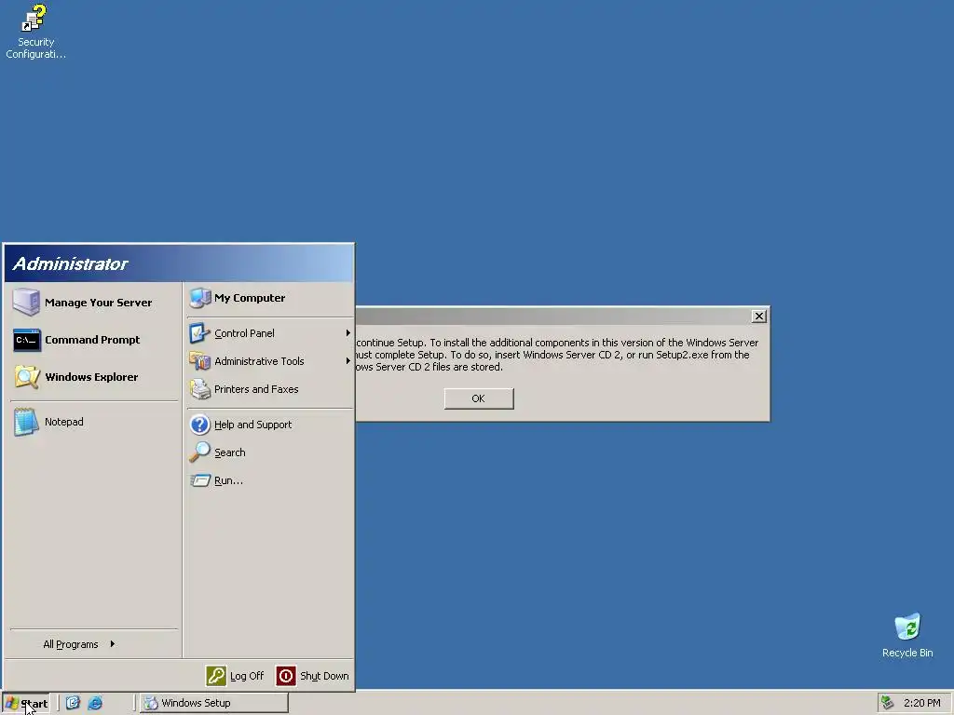Open the Security Configuration desktop shortcut icon
Screen dimensions: 954x715
pos(34,19)
